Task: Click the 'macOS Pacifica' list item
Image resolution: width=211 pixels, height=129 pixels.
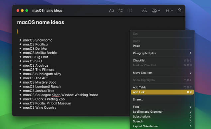Action: pos(35,44)
